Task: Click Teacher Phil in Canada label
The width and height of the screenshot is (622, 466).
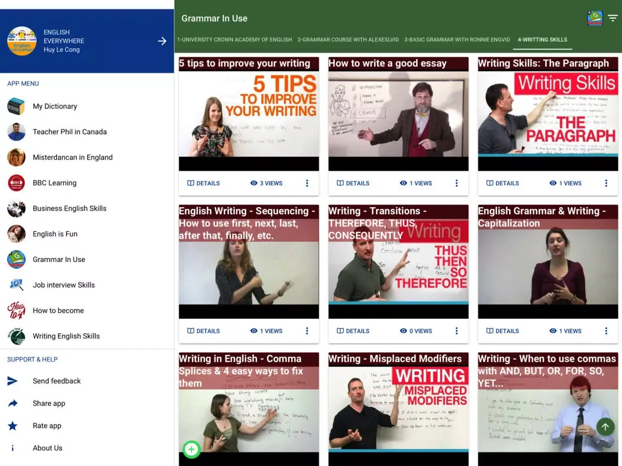Action: (70, 132)
